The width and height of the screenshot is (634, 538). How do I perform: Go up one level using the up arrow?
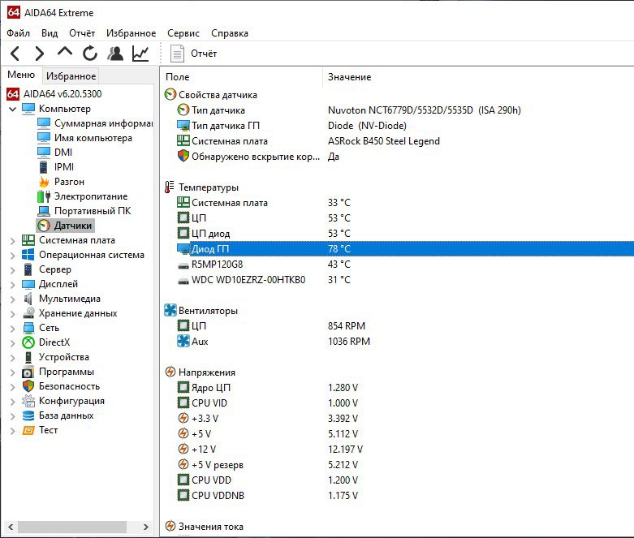[x=65, y=52]
